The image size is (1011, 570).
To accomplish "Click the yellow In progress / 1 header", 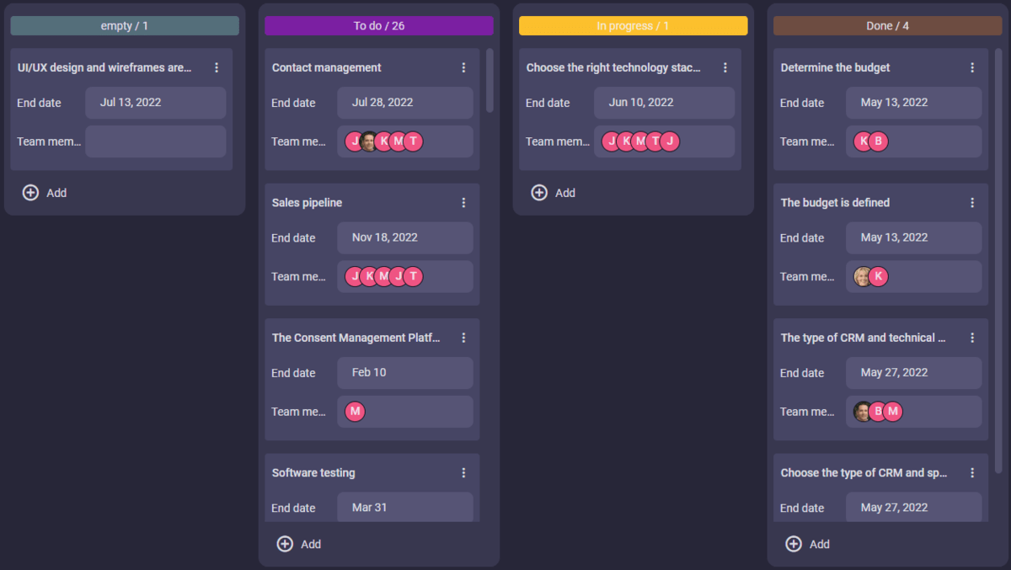I will pos(633,26).
